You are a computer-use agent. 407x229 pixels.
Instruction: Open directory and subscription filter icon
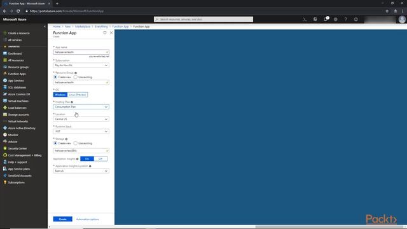click(x=315, y=19)
